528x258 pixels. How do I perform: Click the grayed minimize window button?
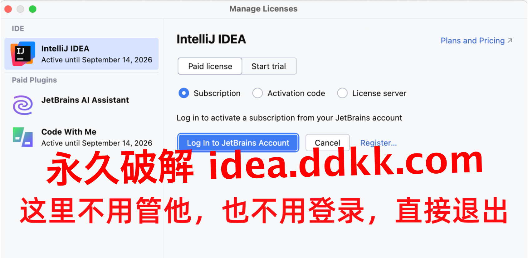click(20, 9)
